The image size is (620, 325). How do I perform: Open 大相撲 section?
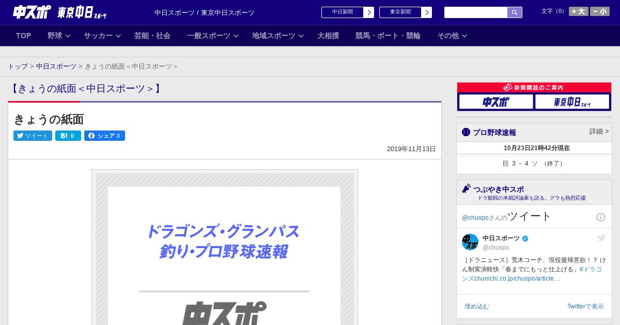(328, 36)
